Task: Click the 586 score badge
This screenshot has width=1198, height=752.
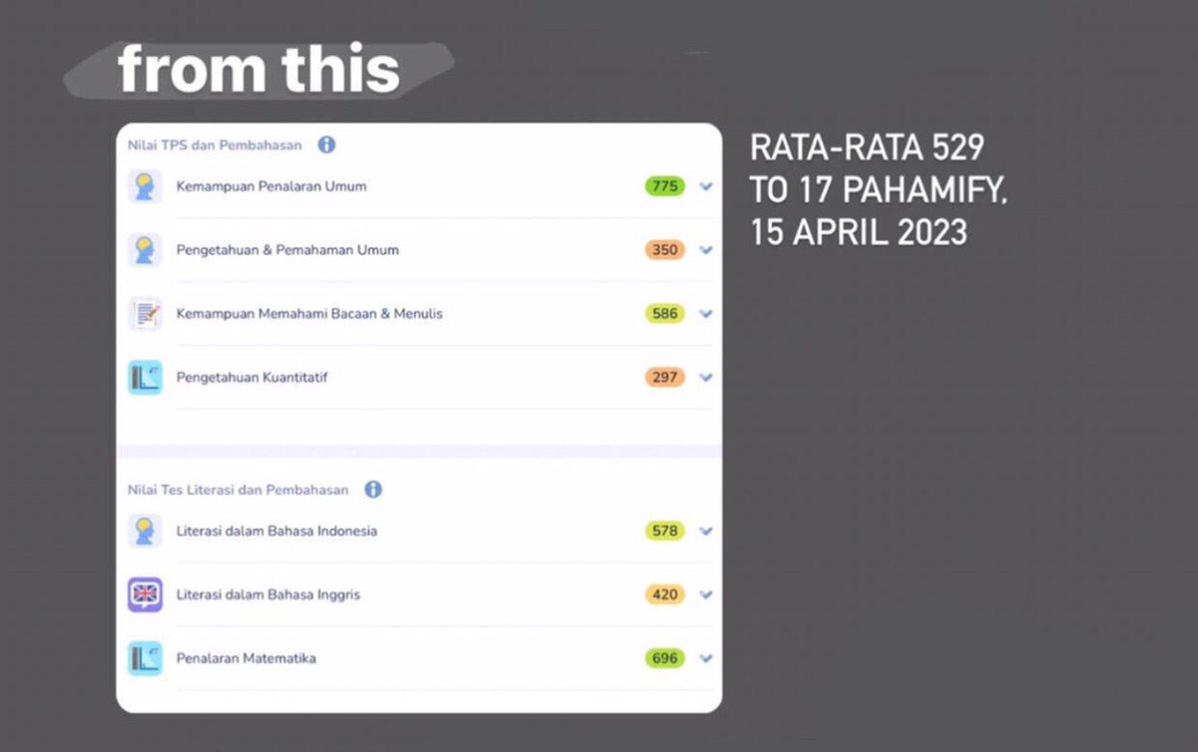Action: click(x=665, y=314)
